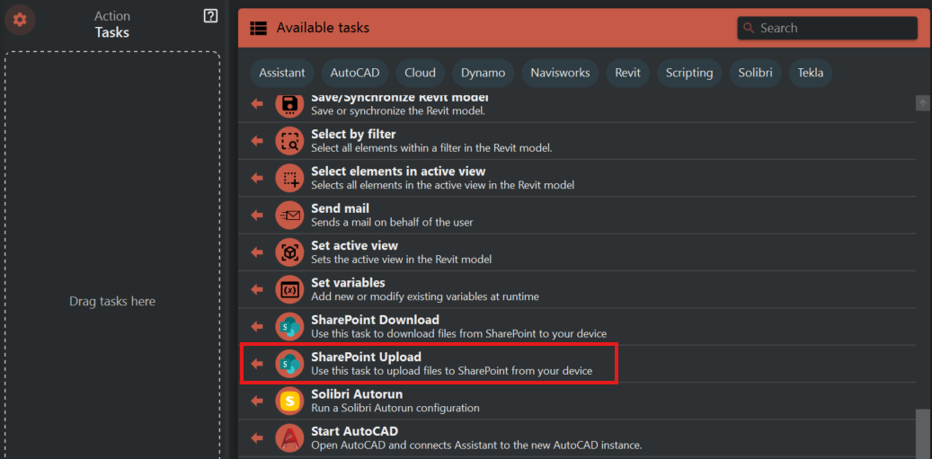
Task: Click the search magnifier icon
Action: (x=749, y=28)
